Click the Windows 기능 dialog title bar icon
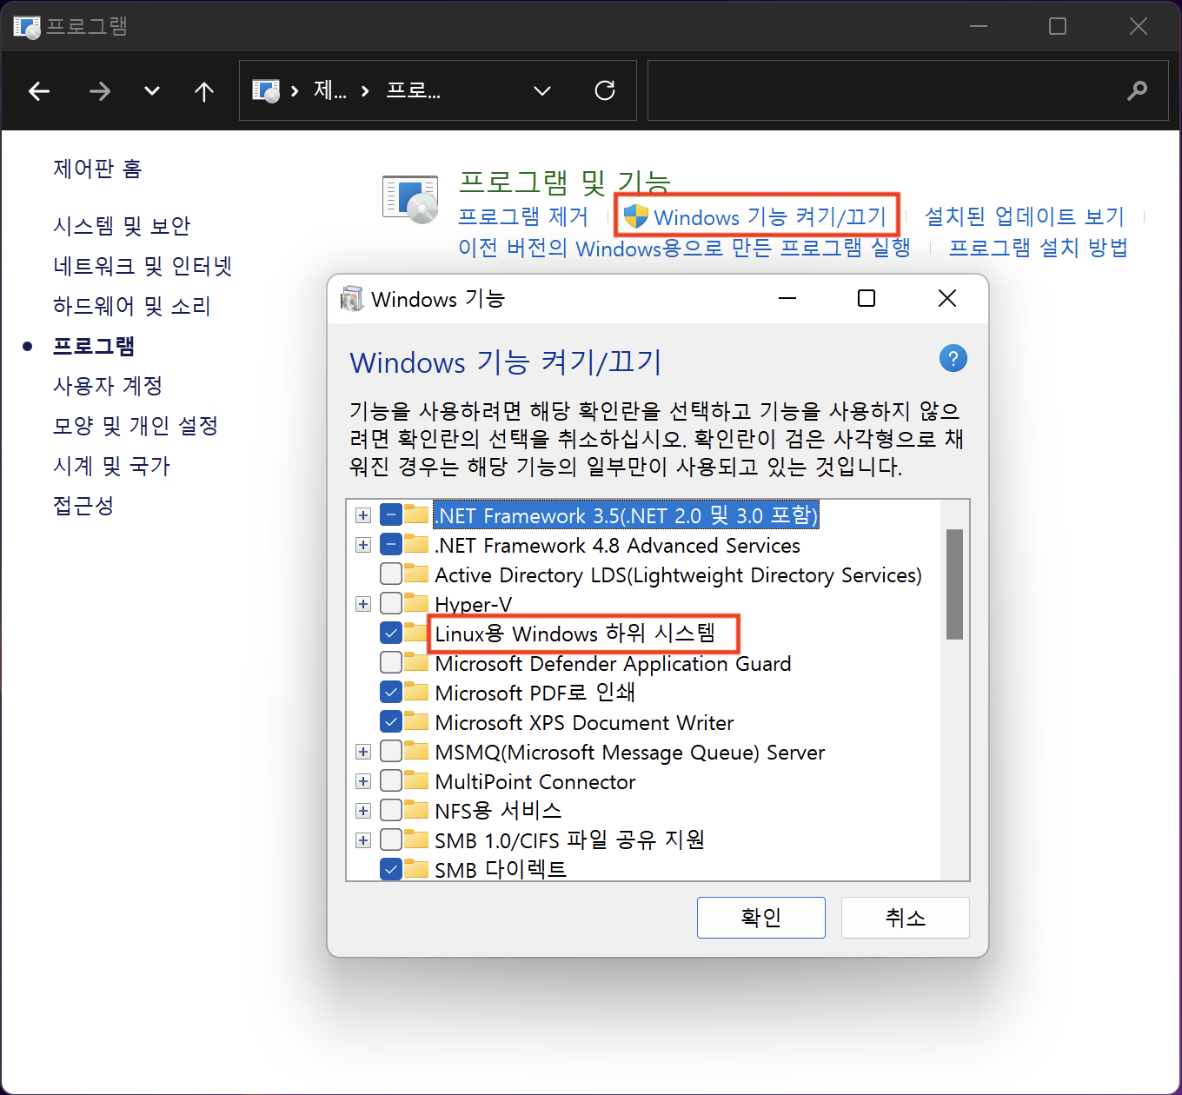1182x1095 pixels. [353, 298]
